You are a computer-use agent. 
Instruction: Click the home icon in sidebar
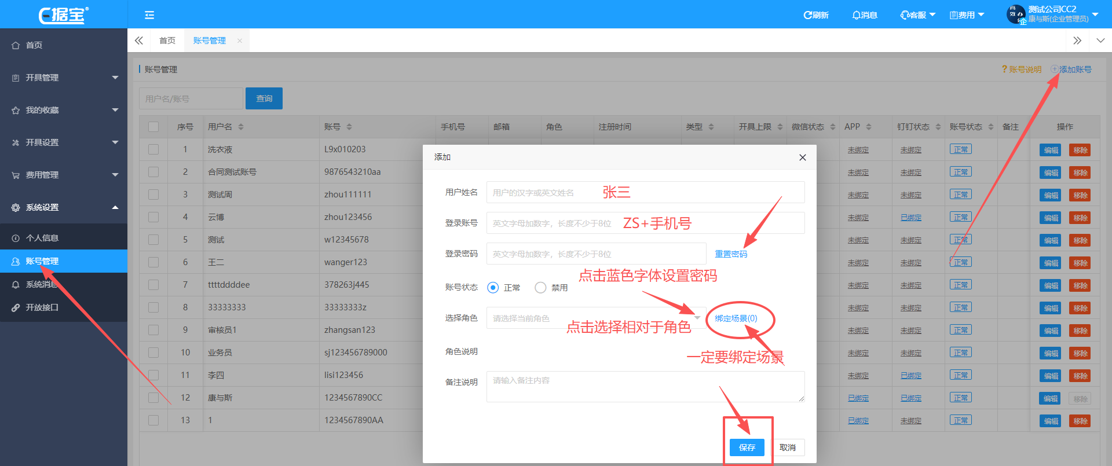16,45
